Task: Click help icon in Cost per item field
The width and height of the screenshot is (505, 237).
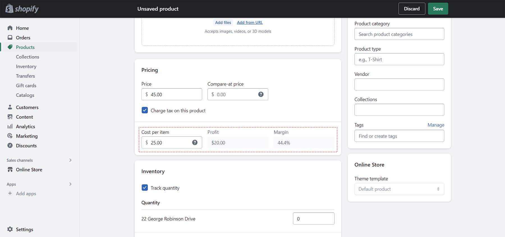Action: (195, 143)
